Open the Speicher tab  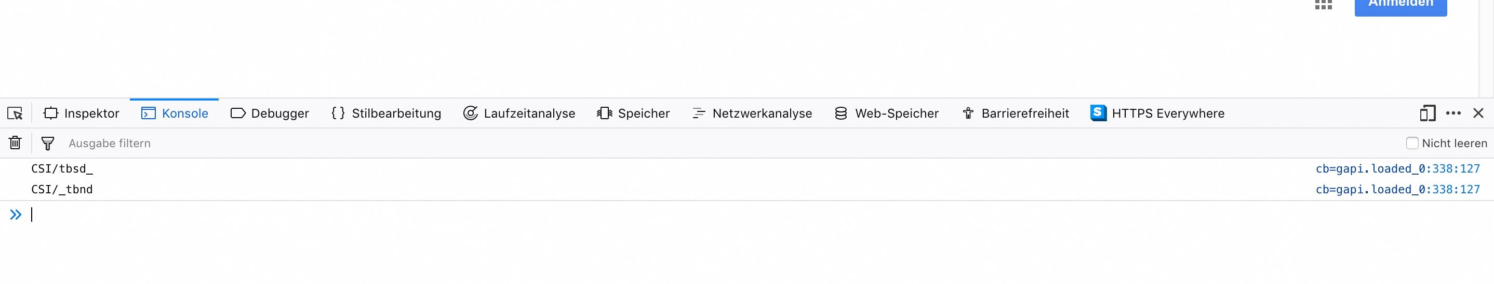pos(633,113)
